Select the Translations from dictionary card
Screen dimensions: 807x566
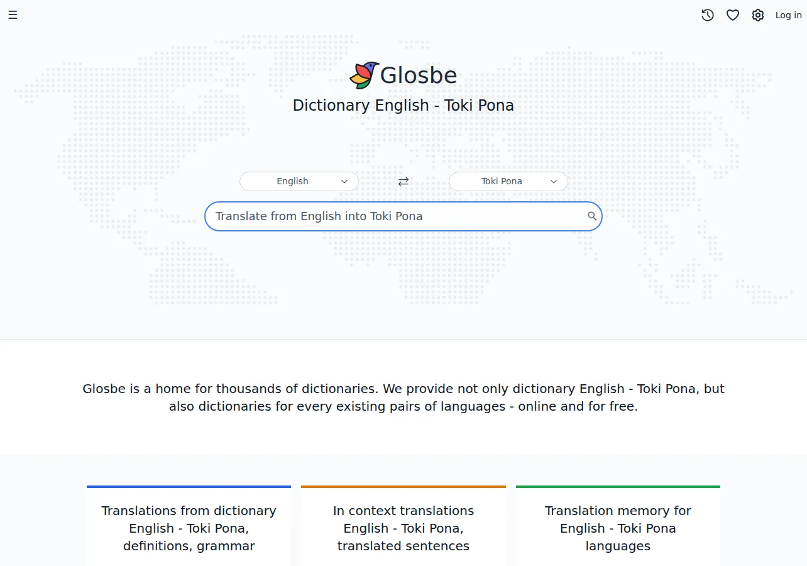pyautogui.click(x=189, y=526)
